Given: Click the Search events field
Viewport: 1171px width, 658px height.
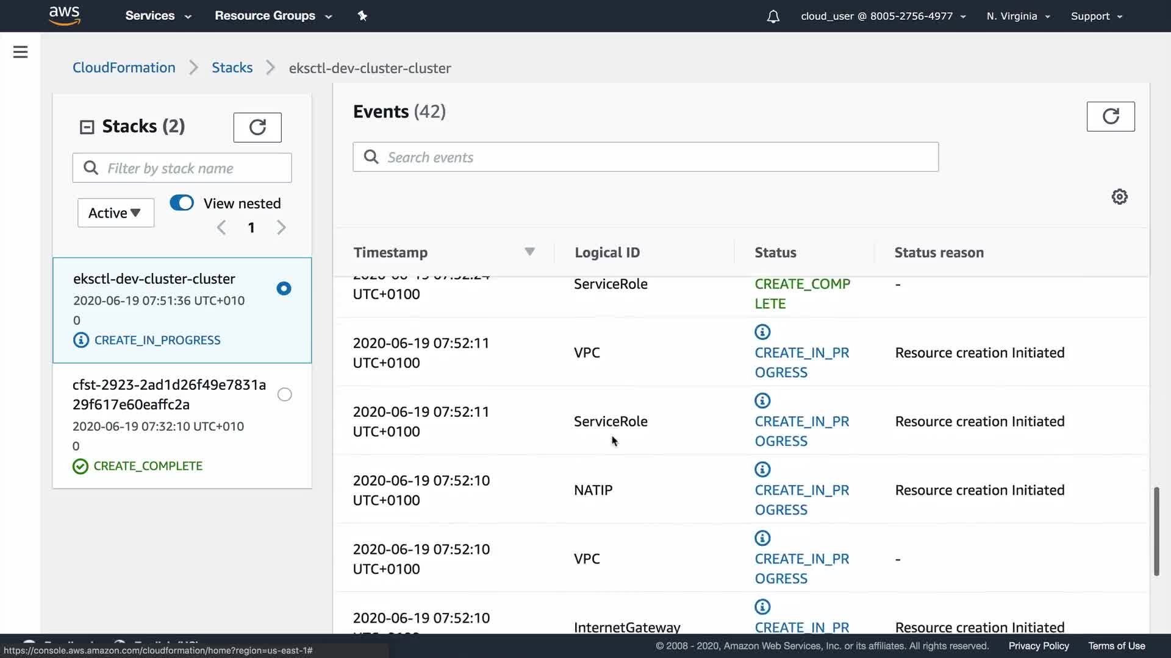Looking at the screenshot, I should [645, 157].
